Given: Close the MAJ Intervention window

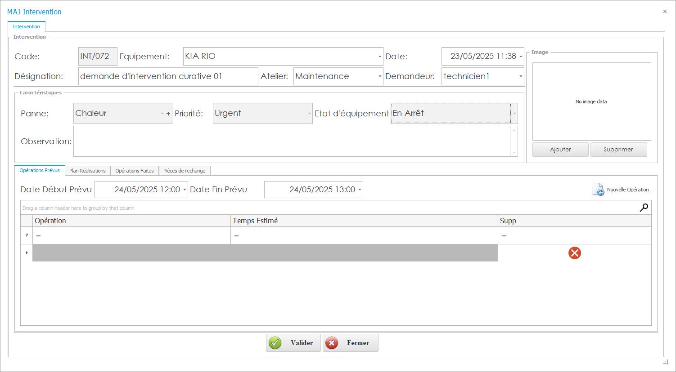Looking at the screenshot, I should click(x=665, y=12).
